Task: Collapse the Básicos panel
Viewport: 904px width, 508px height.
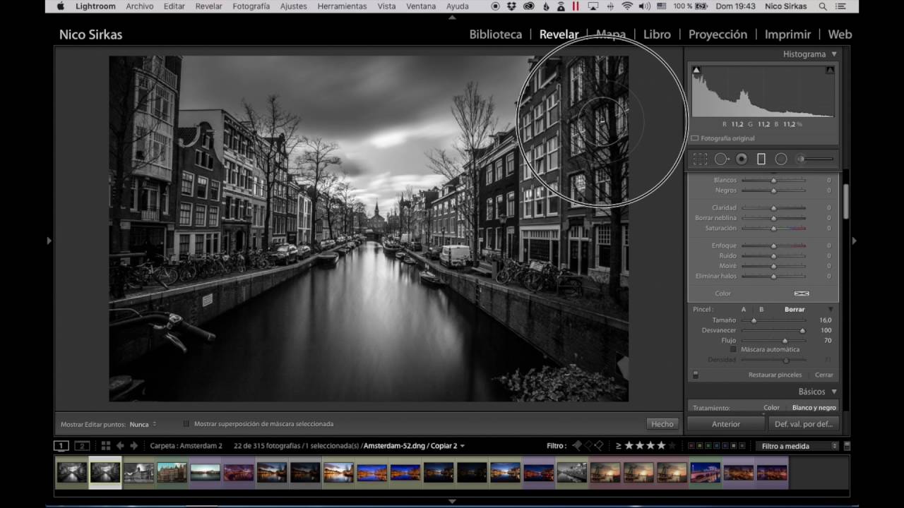Action: (x=834, y=392)
